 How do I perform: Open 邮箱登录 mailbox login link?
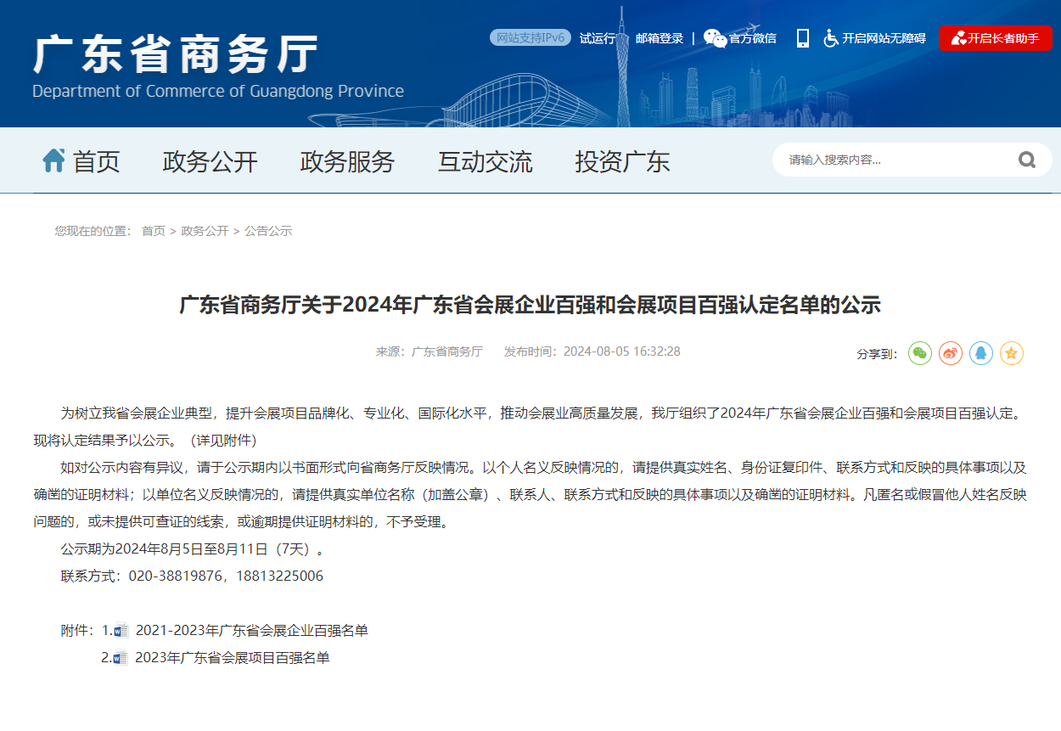point(660,38)
